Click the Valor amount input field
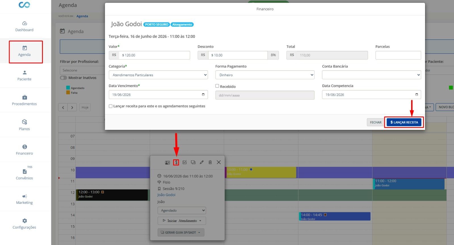Image resolution: width=454 pixels, height=245 pixels. point(155,55)
